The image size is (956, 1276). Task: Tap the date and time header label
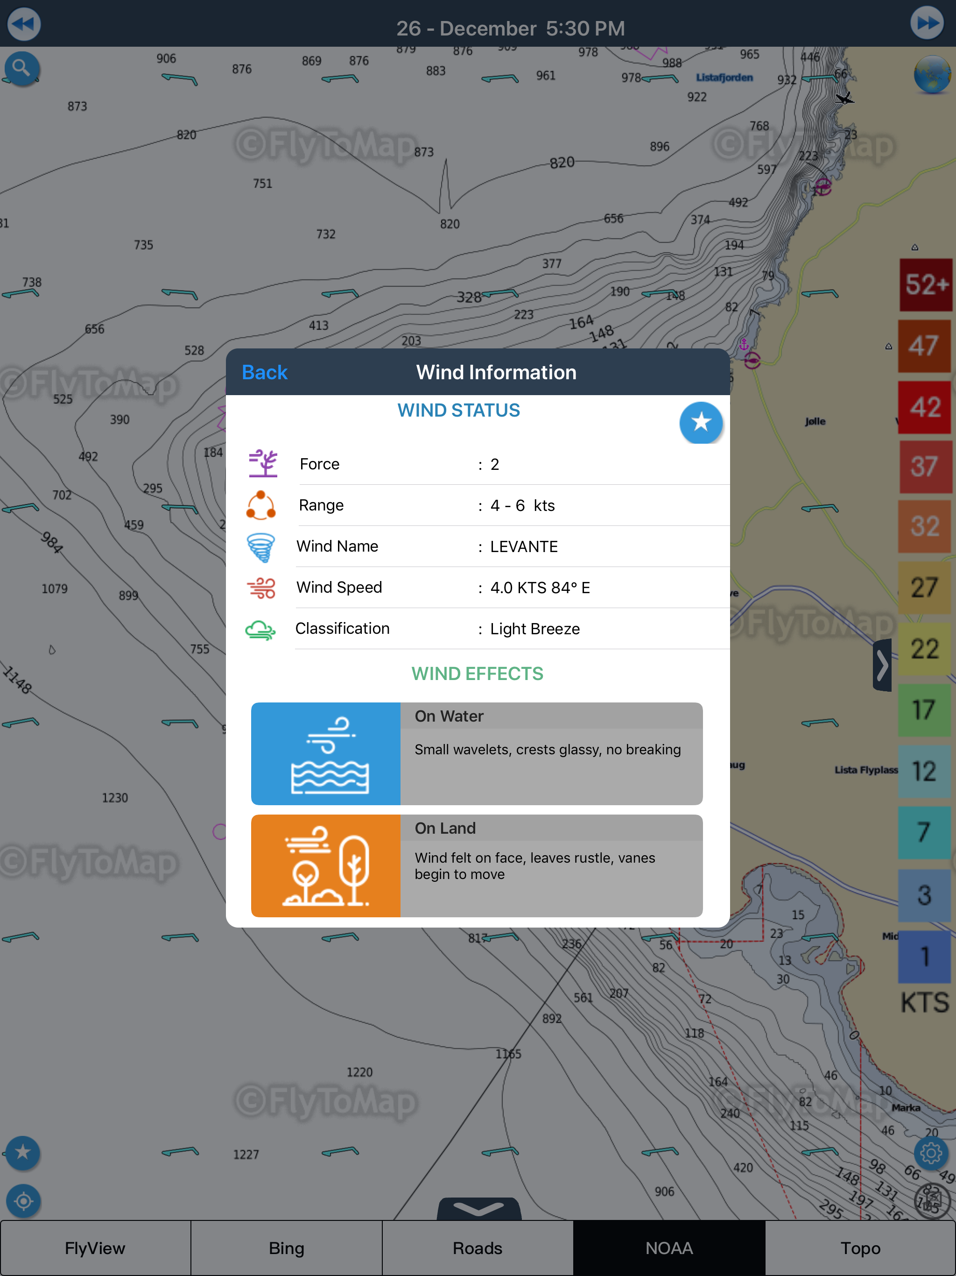pyautogui.click(x=510, y=28)
